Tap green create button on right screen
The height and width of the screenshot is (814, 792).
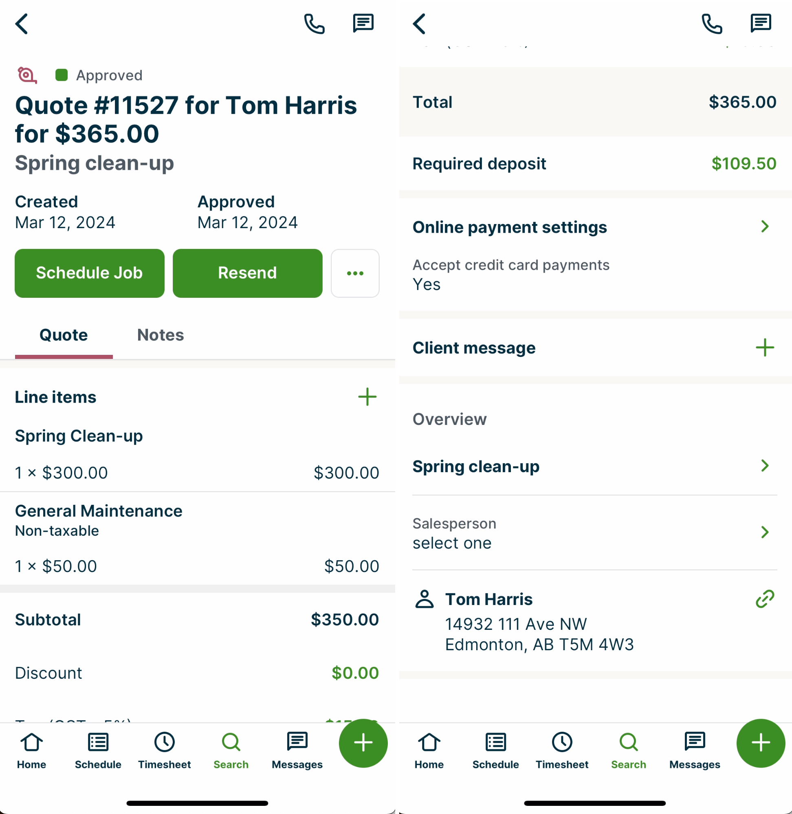pyautogui.click(x=760, y=743)
